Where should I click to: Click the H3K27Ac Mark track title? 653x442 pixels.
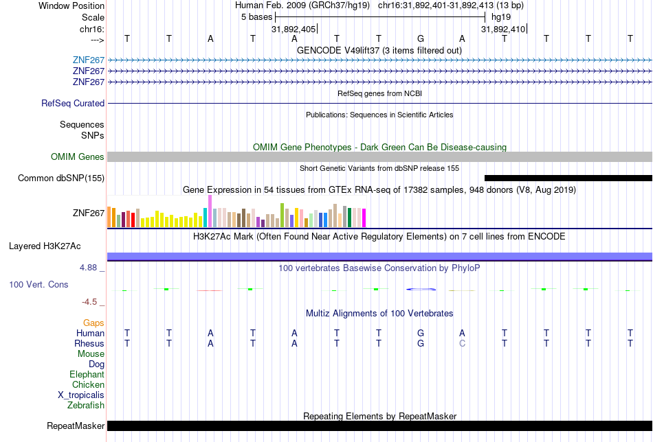(x=379, y=237)
